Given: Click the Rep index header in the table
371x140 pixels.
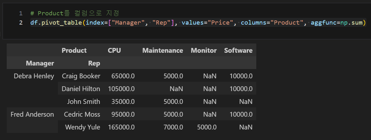Looking at the screenshot, I should click(94, 63).
